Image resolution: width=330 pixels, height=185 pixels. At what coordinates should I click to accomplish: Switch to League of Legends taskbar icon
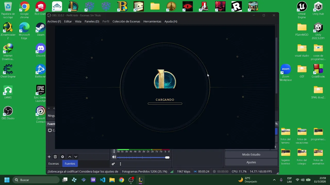pos(140,180)
